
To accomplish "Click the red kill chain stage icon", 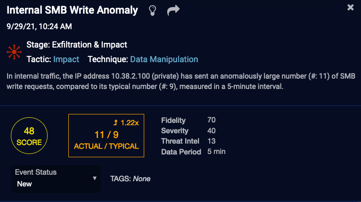I will 15,52.
